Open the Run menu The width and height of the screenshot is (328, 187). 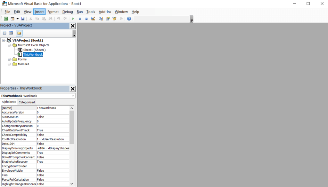pos(80,12)
